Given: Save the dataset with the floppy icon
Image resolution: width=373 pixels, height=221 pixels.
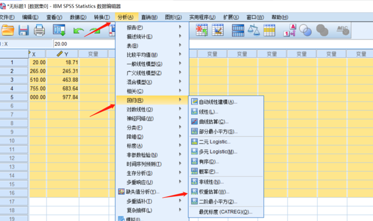Looking at the screenshot, I should coord(24,30).
